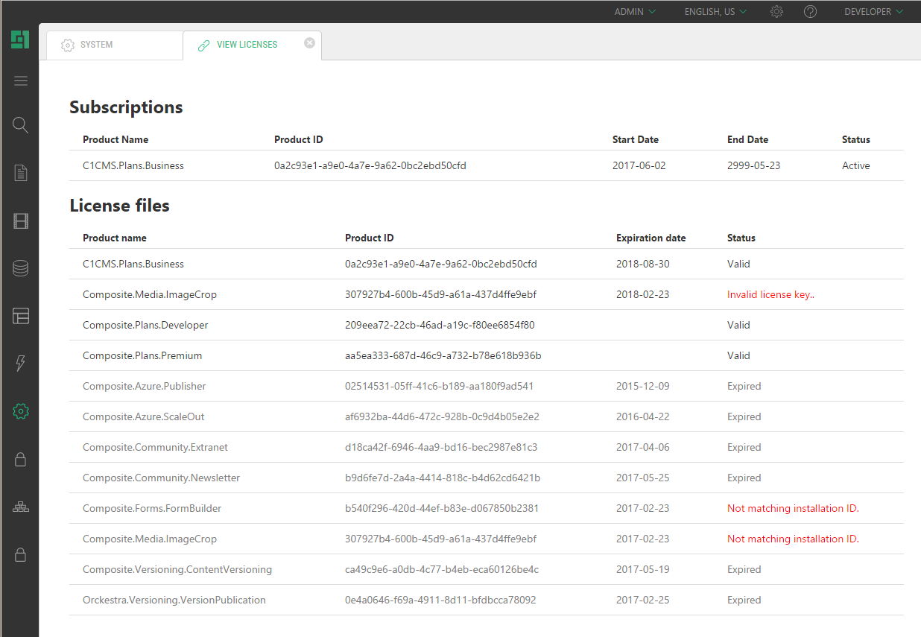Click the red Invalid license key status
Screen dimensions: 921x637
(770, 295)
